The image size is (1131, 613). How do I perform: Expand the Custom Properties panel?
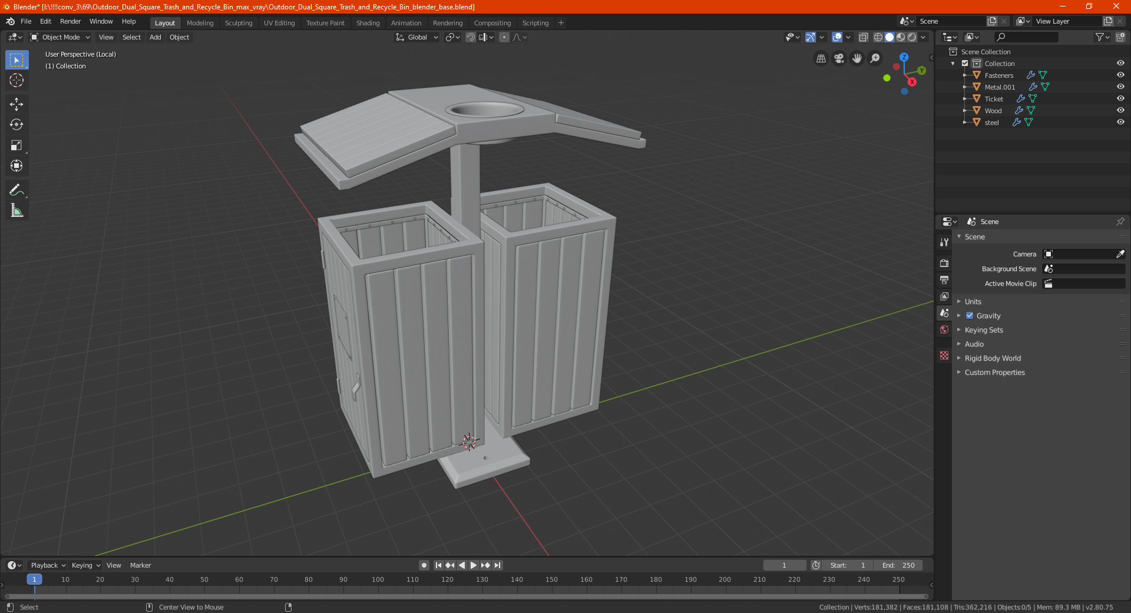(x=994, y=372)
